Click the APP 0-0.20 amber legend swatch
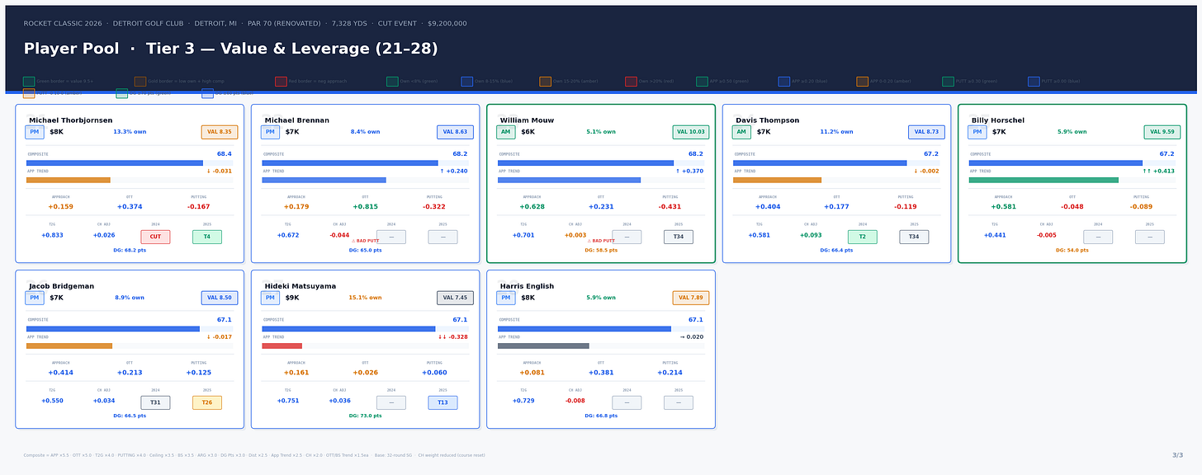The image size is (1202, 475). tap(862, 82)
